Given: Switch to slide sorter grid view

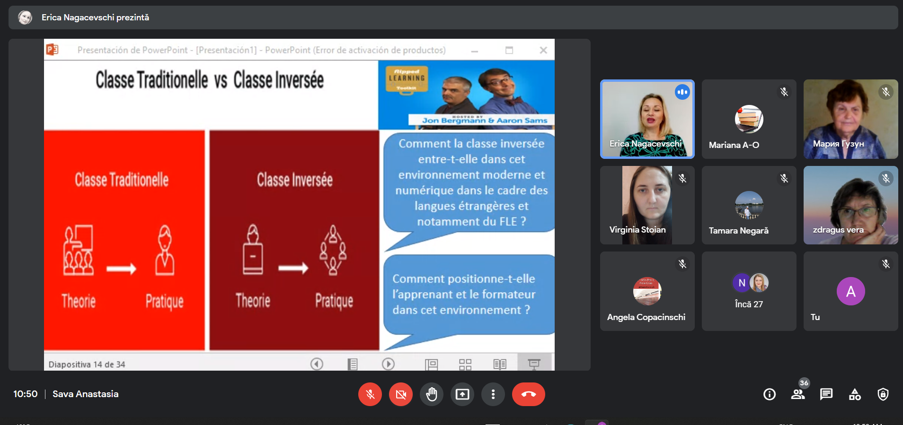Looking at the screenshot, I should click(465, 364).
